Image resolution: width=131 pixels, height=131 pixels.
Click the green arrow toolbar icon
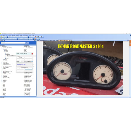pyautogui.click(x=6, y=39)
